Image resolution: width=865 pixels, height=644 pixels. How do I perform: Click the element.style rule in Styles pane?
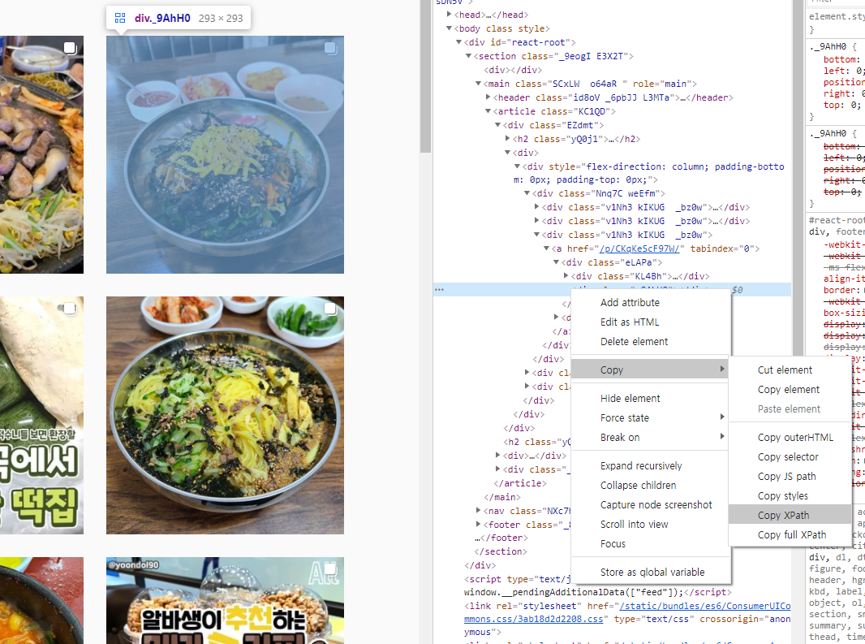coord(837,16)
